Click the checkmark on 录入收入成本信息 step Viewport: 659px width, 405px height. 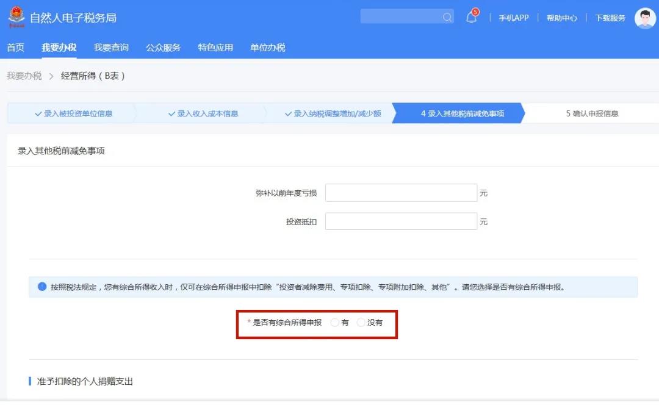(x=171, y=113)
